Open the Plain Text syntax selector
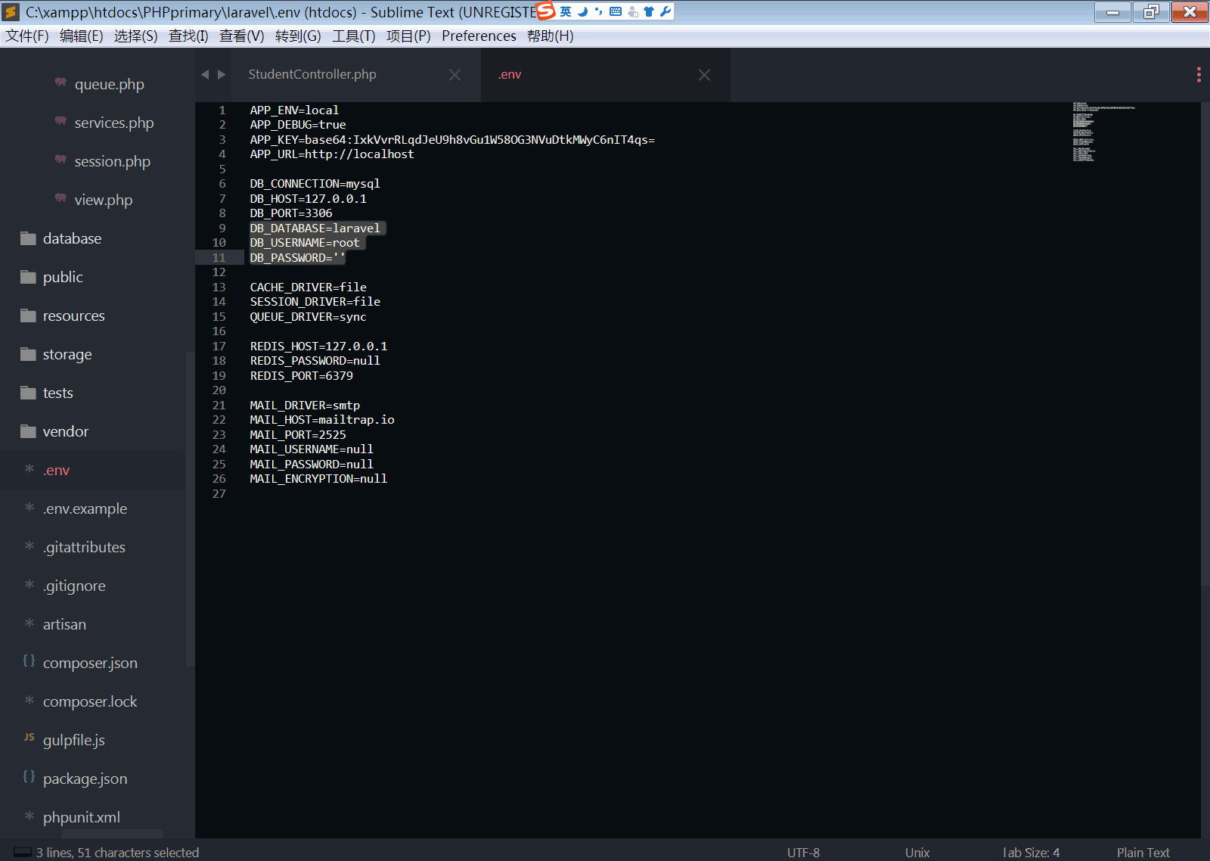1210x861 pixels. pyautogui.click(x=1143, y=852)
